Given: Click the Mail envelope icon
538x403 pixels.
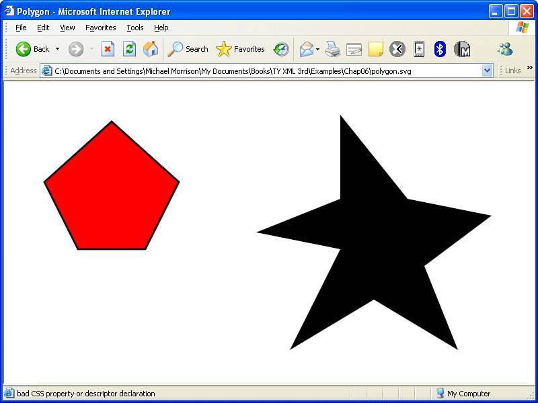Looking at the screenshot, I should click(307, 49).
